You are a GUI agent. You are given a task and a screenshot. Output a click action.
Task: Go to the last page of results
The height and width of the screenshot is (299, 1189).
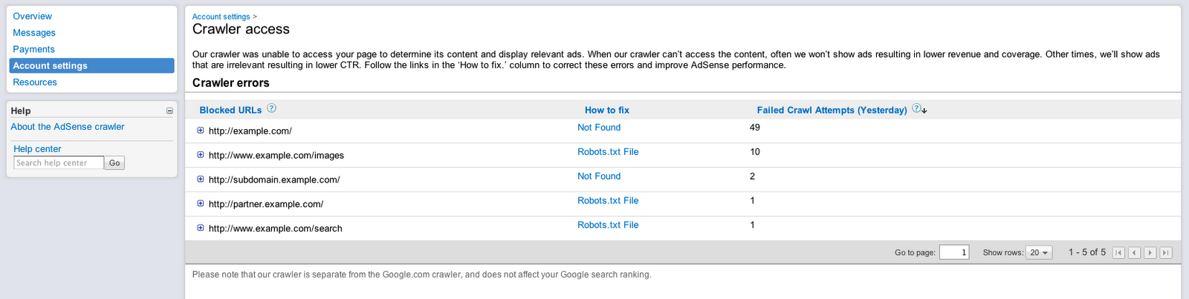1166,253
